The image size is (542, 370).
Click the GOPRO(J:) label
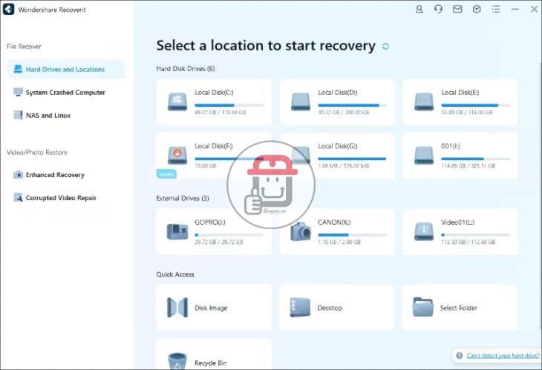pyautogui.click(x=210, y=222)
